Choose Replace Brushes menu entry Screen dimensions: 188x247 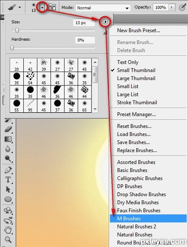tap(137, 150)
